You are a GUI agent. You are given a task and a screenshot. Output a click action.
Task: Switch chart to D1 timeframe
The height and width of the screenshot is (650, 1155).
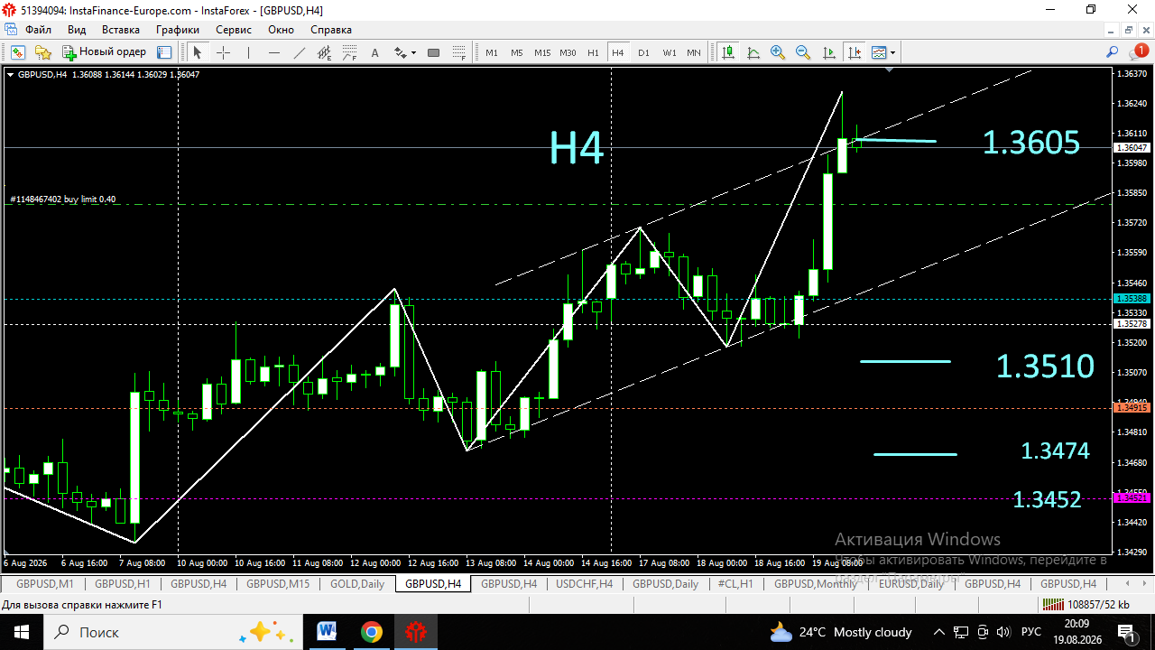pos(643,52)
